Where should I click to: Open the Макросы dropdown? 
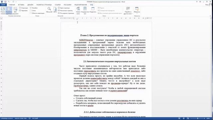[137, 11]
